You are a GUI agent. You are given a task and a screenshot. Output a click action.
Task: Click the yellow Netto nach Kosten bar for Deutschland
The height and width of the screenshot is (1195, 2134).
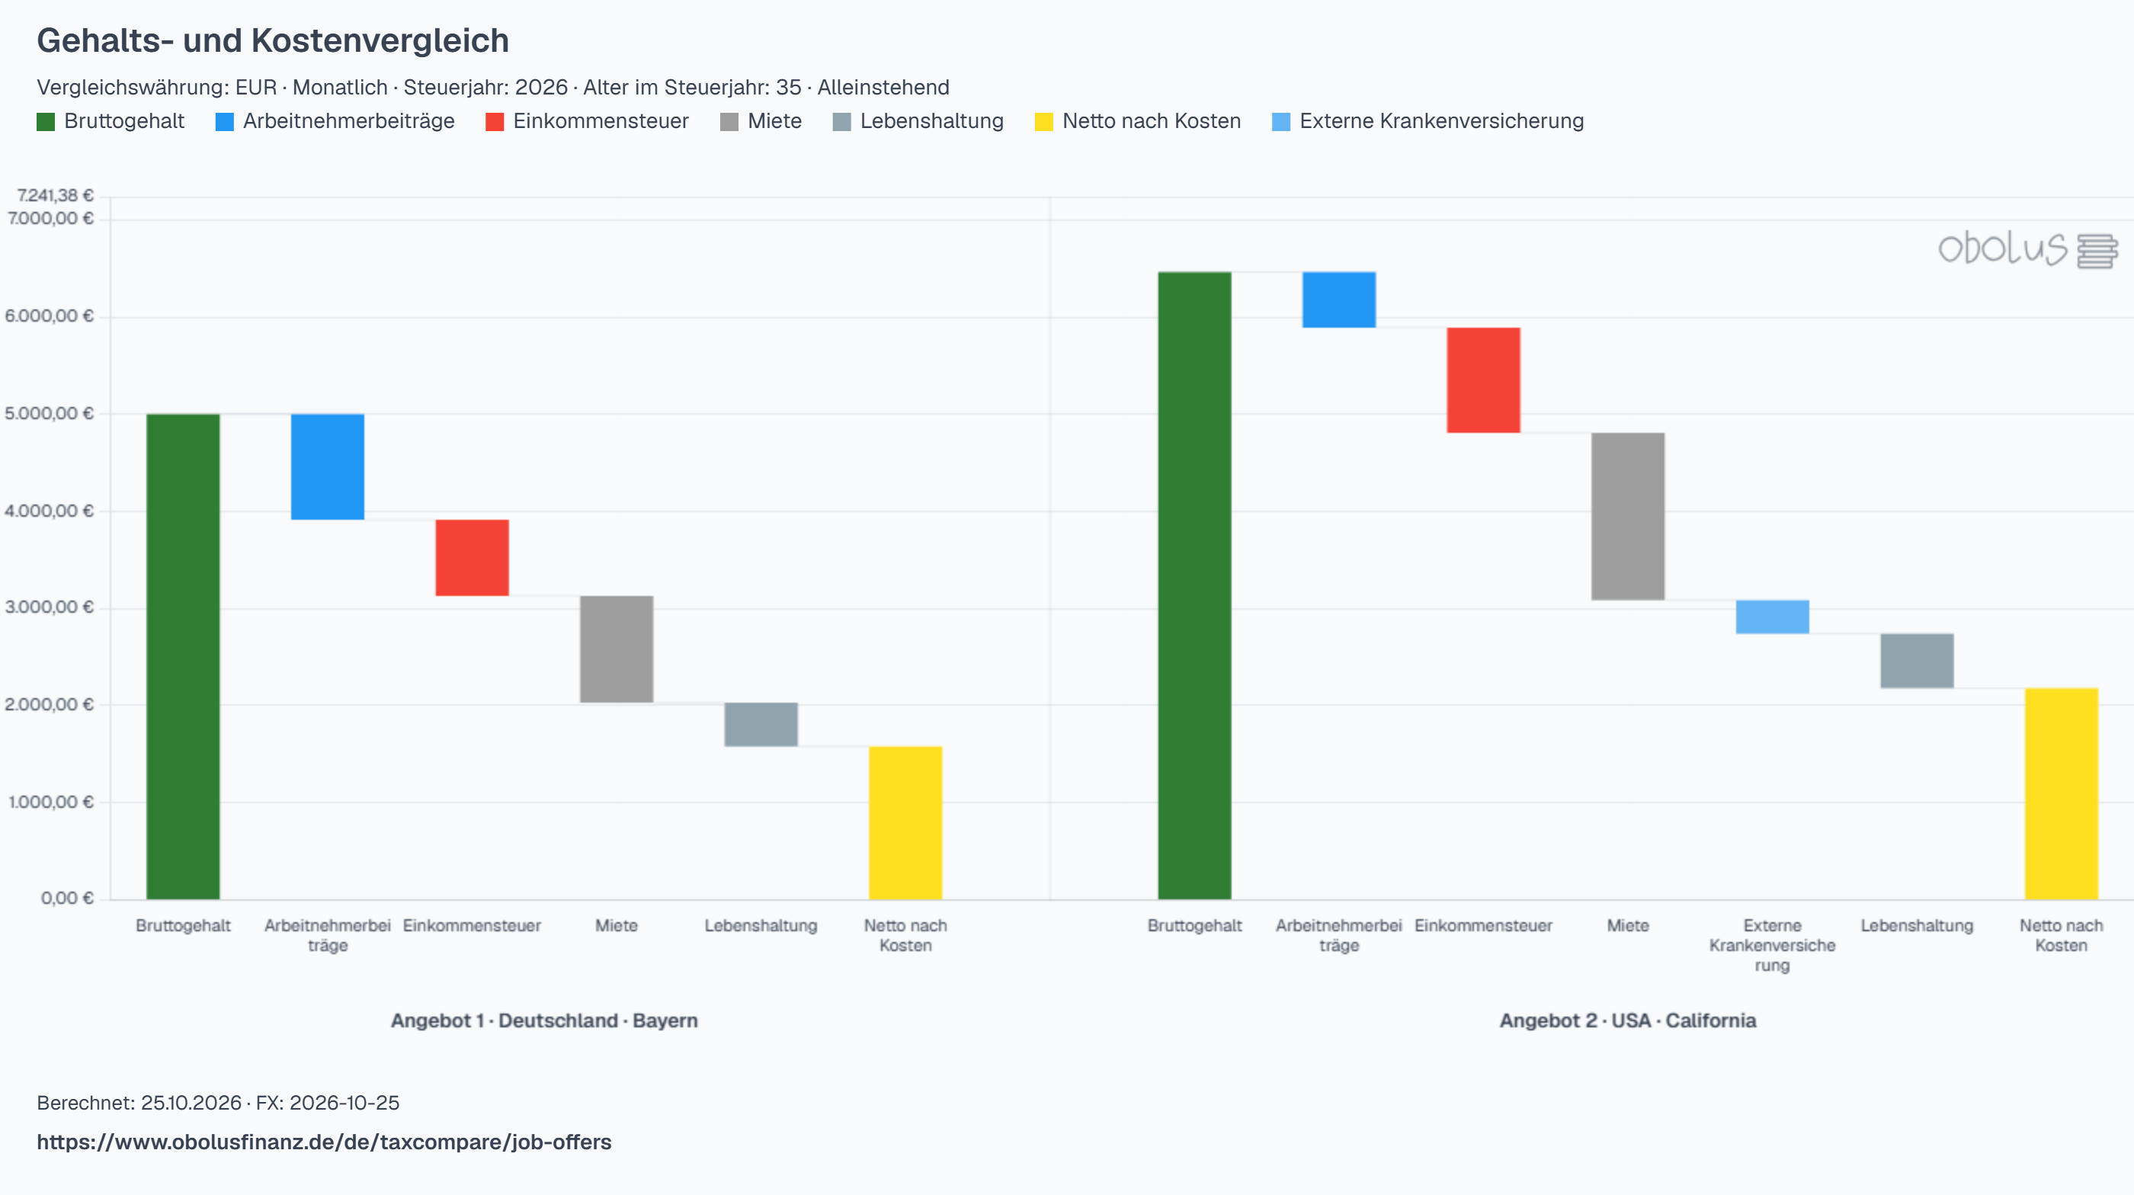(905, 823)
